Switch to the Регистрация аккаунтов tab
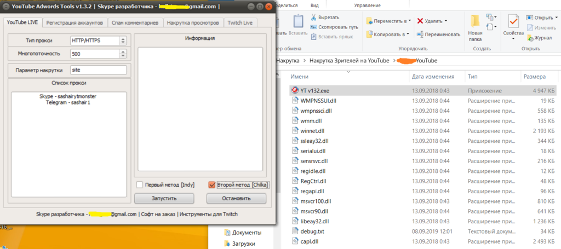 [74, 22]
